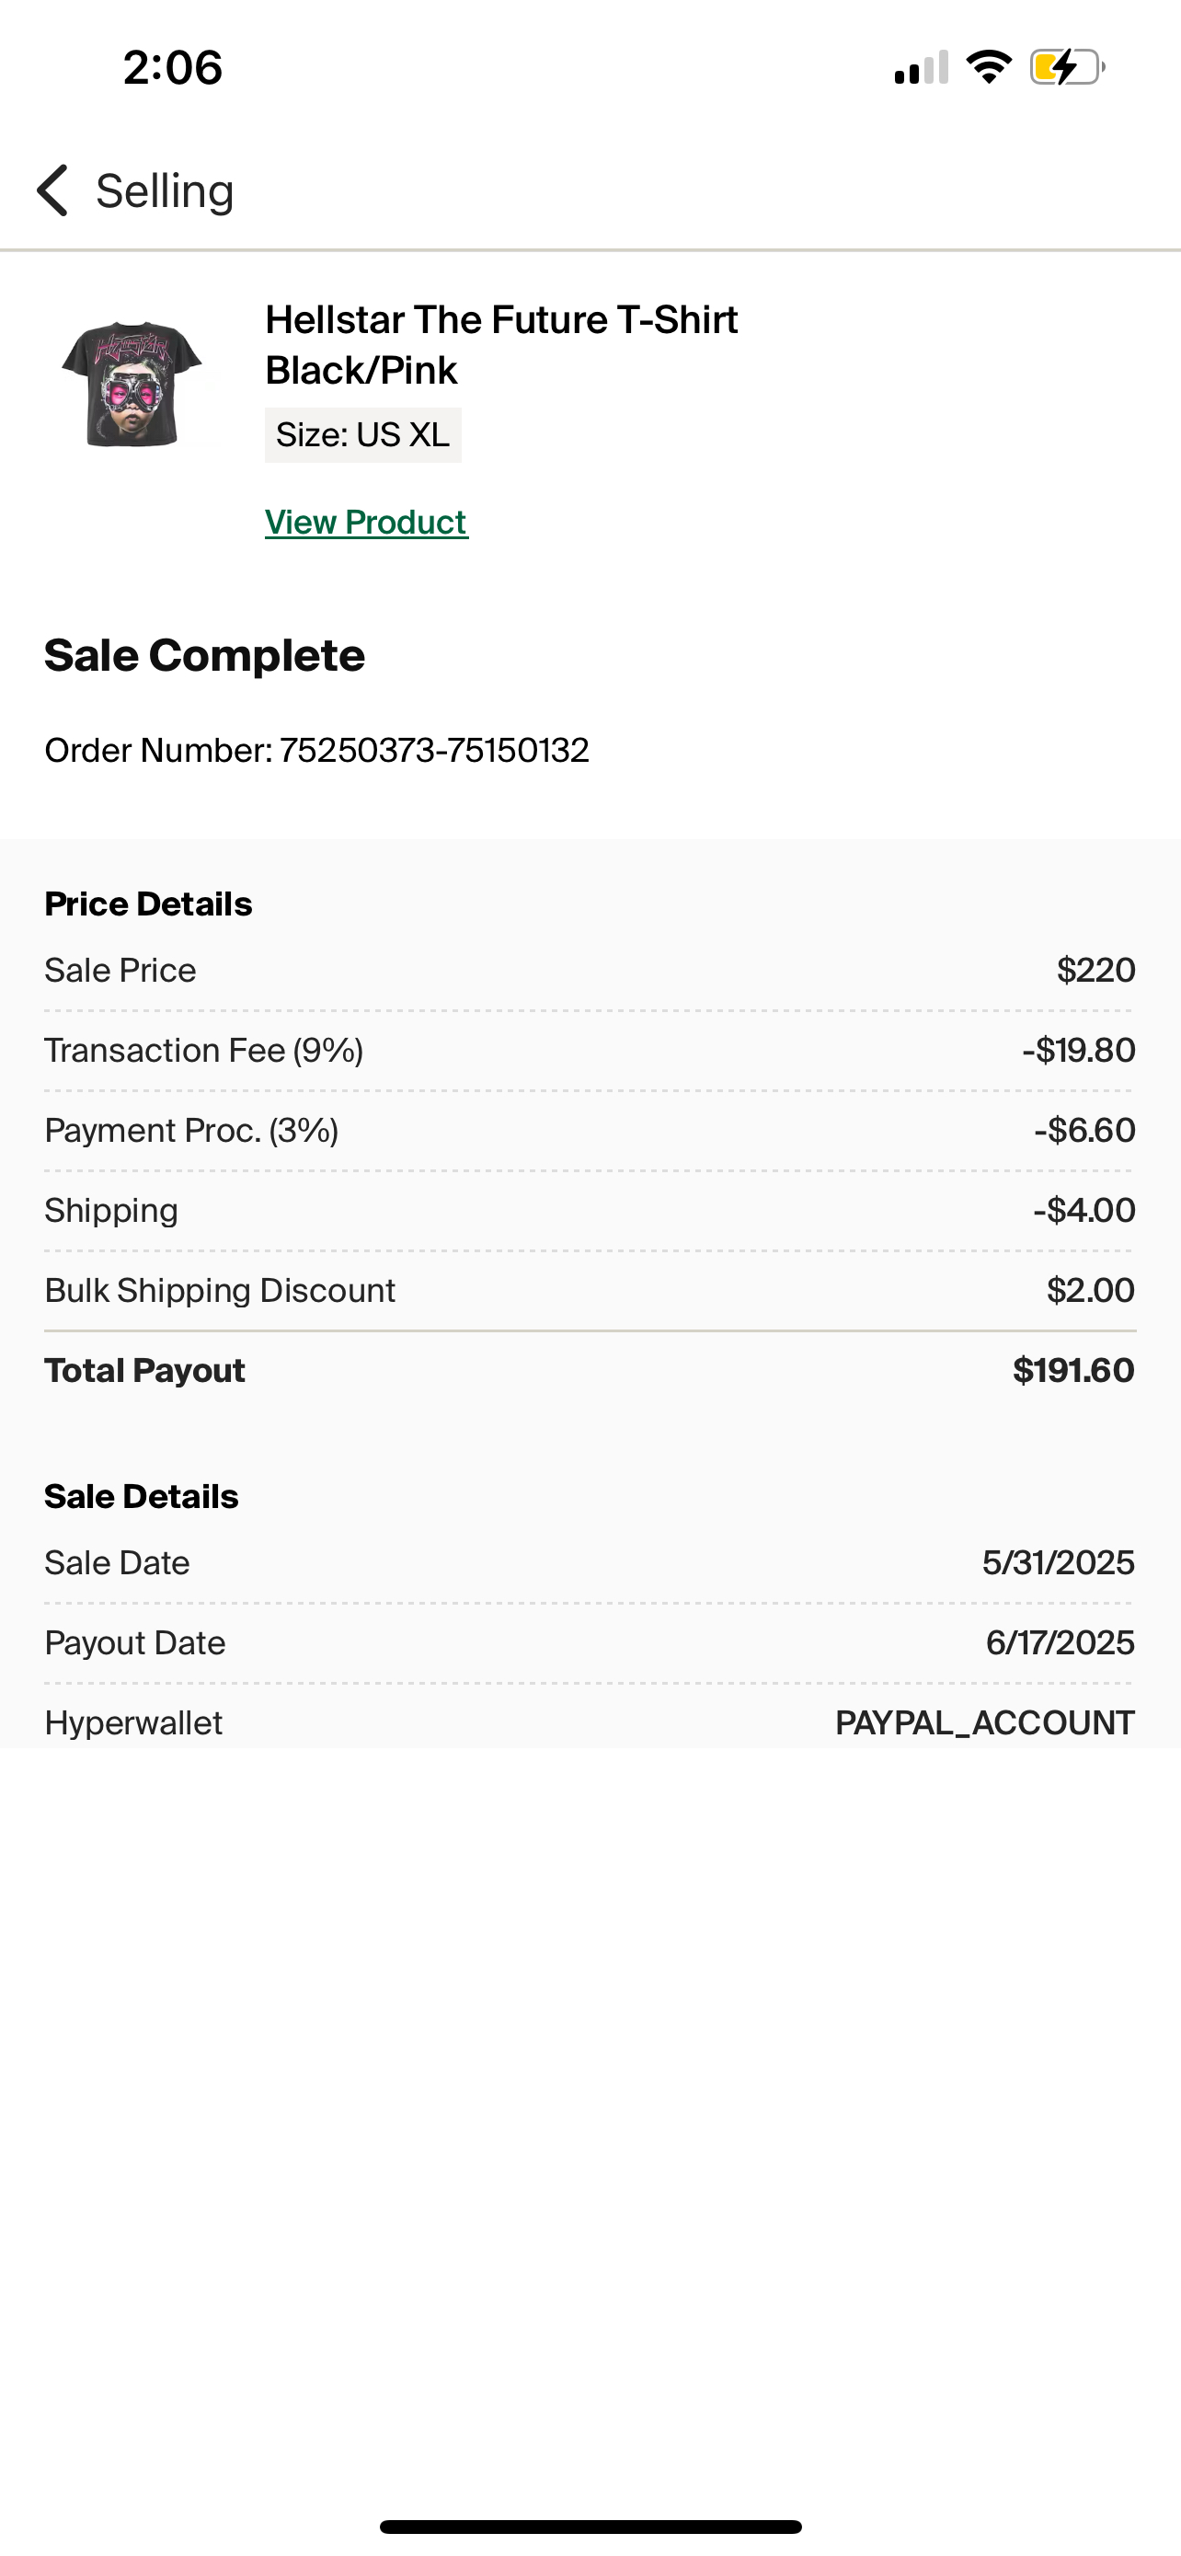Tap the Sale Complete heading
The height and width of the screenshot is (2556, 1181).
[x=204, y=655]
